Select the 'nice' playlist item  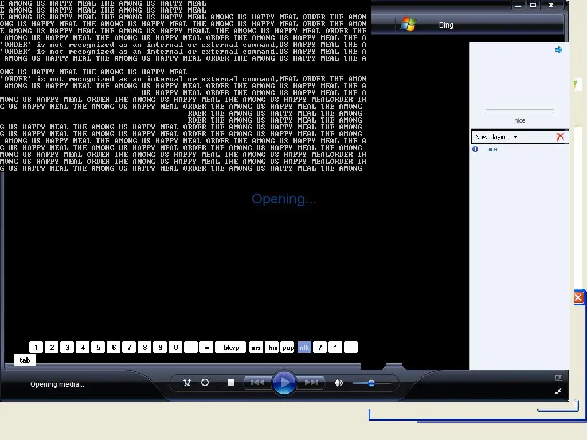pos(491,149)
